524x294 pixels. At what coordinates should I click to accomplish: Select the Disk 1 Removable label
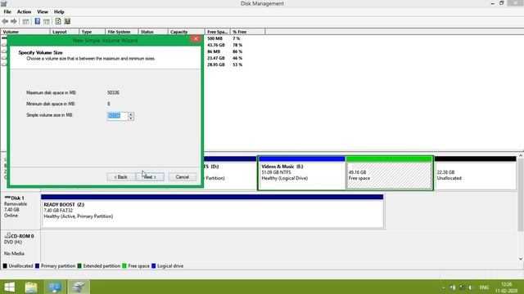click(x=20, y=210)
